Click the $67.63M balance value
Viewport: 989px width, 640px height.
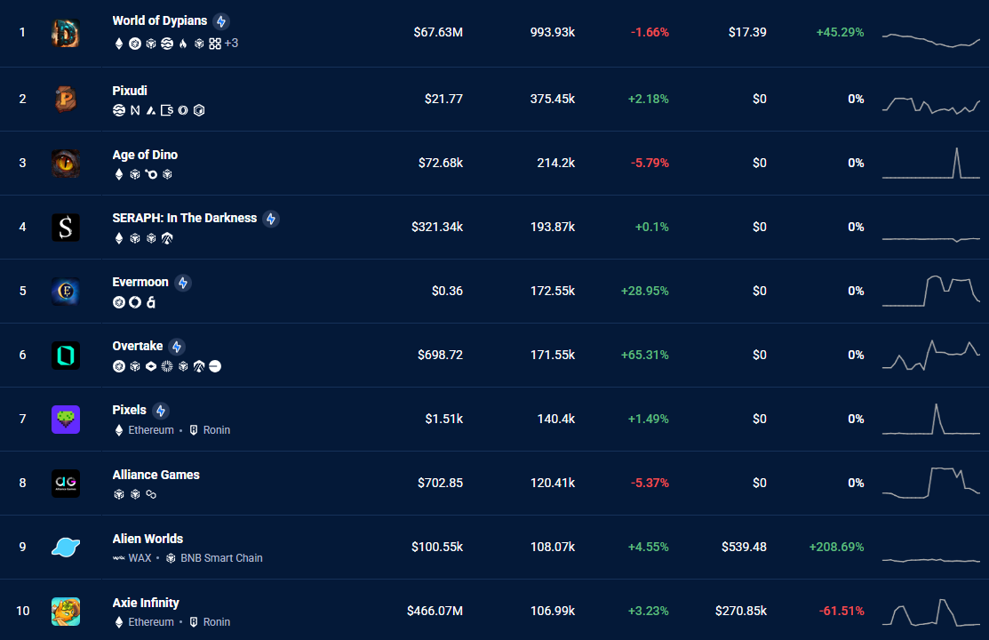click(x=438, y=32)
